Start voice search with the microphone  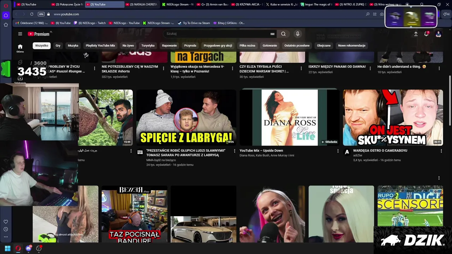[298, 34]
